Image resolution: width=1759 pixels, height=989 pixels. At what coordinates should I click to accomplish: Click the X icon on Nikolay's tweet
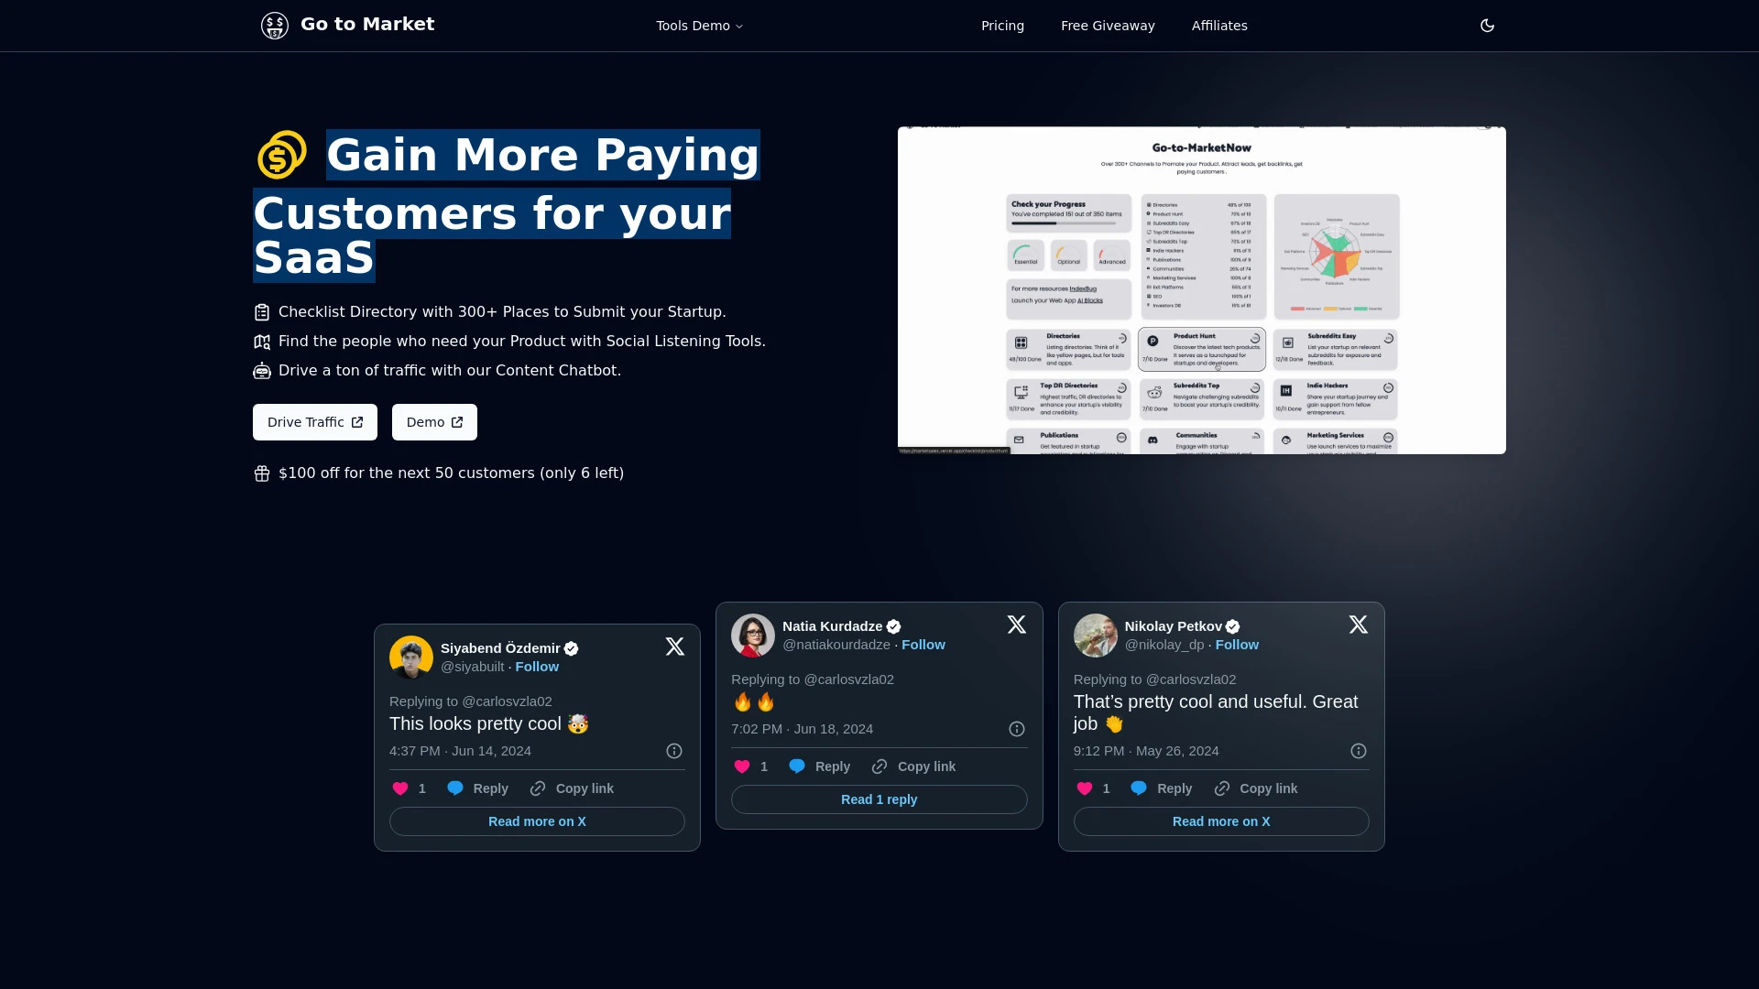(1358, 625)
